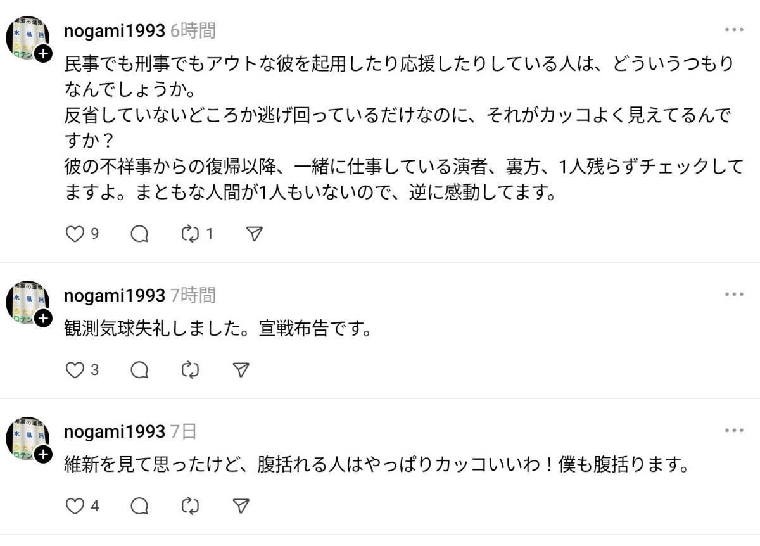Image resolution: width=760 pixels, height=546 pixels.
Task: Share the 7日 post about 維新
Action: coord(241,505)
